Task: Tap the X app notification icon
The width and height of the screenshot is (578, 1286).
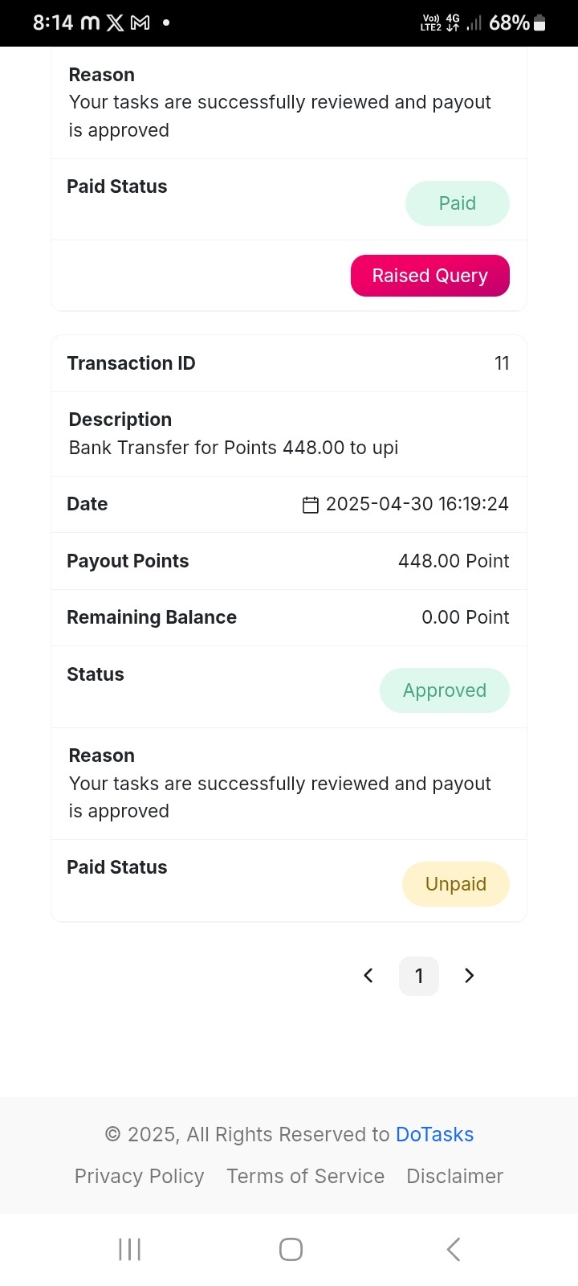Action: 116,23
